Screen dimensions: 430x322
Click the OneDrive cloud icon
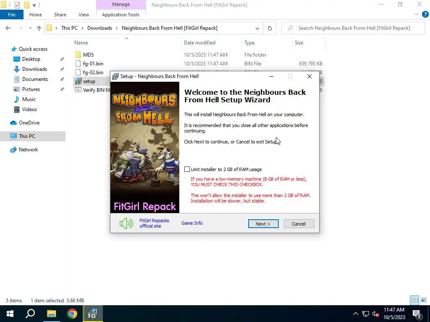tap(13, 123)
